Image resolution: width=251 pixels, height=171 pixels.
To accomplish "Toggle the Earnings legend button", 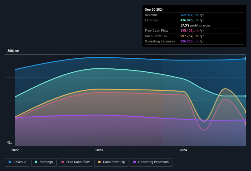I will point(44,162).
